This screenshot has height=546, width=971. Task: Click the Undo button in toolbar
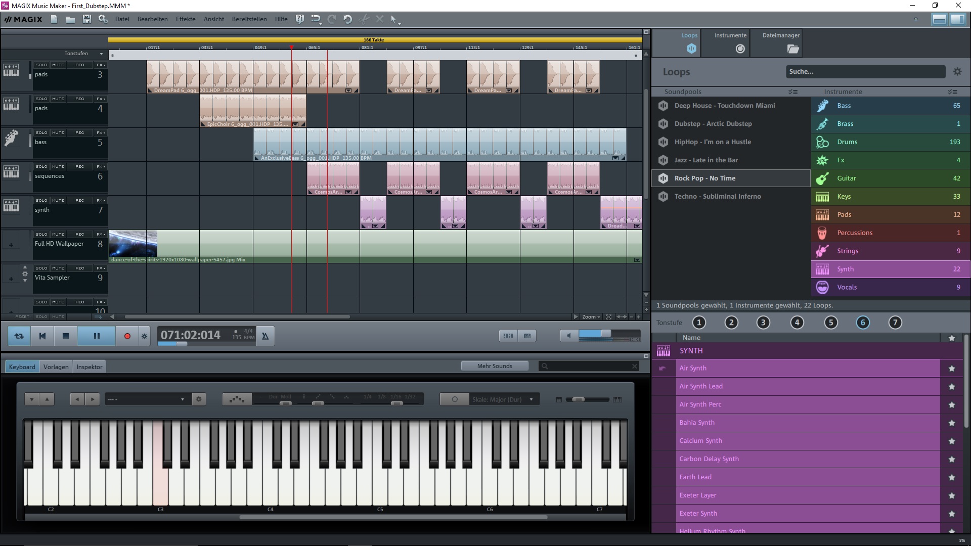coord(347,18)
